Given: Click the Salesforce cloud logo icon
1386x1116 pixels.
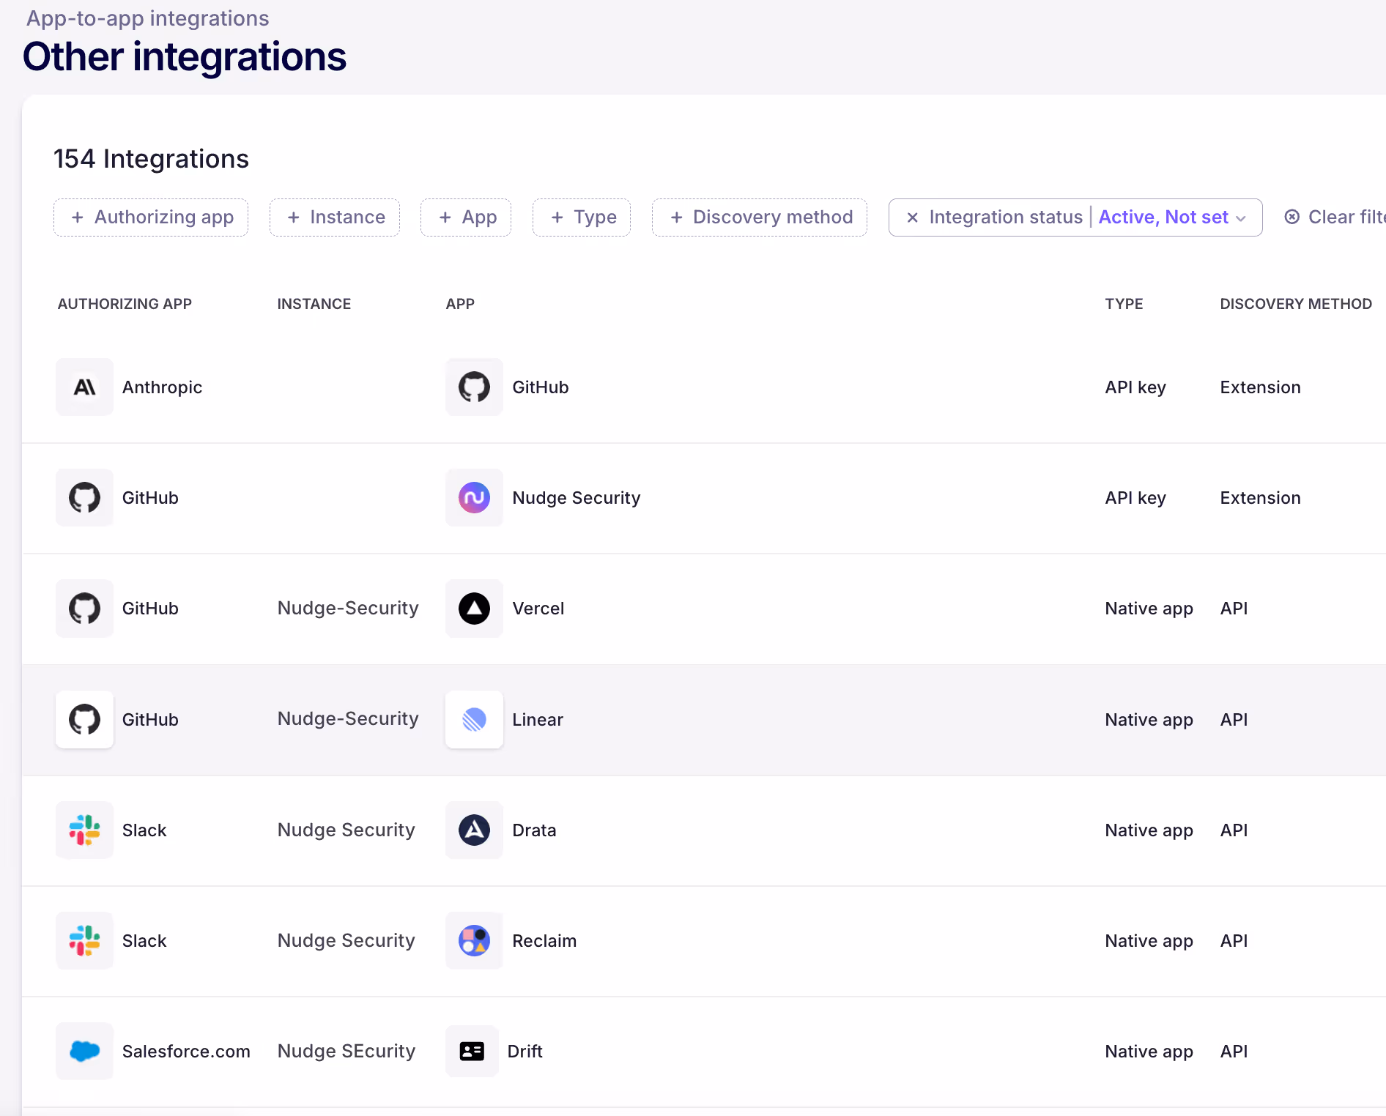Looking at the screenshot, I should click(x=85, y=1052).
